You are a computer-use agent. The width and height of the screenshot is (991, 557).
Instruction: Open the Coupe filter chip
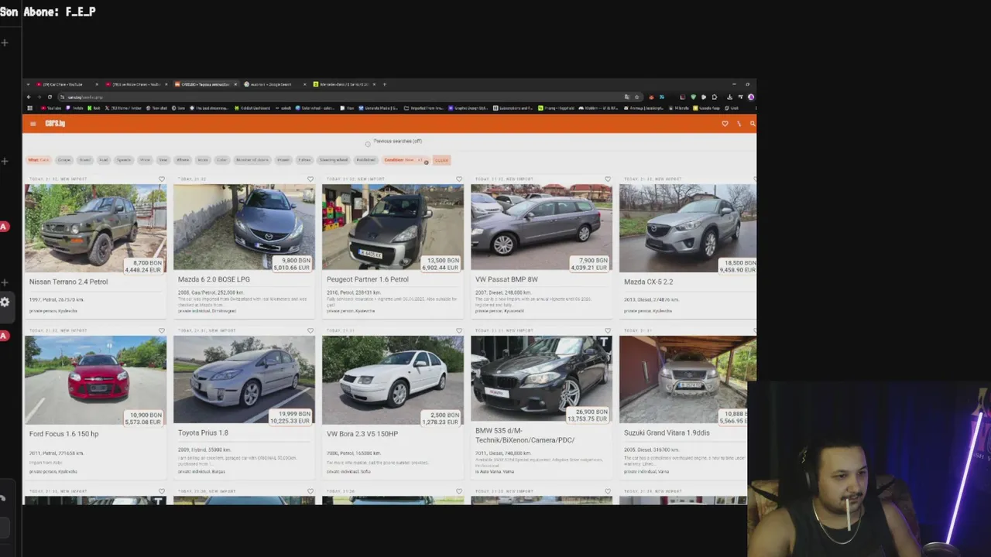pos(64,160)
